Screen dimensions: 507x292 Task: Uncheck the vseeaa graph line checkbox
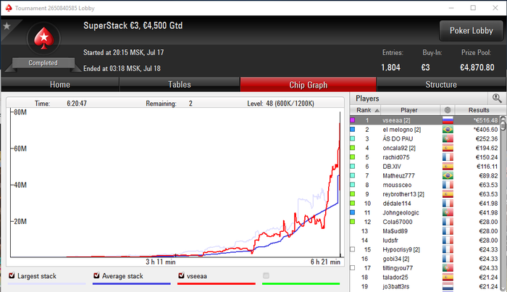pos(181,275)
